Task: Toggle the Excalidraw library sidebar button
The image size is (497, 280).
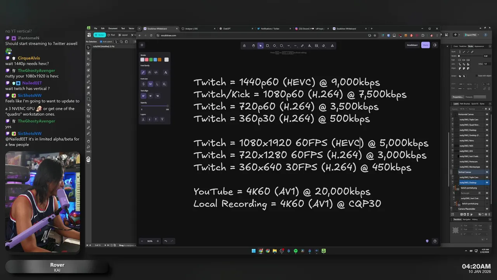Action: click(x=434, y=45)
